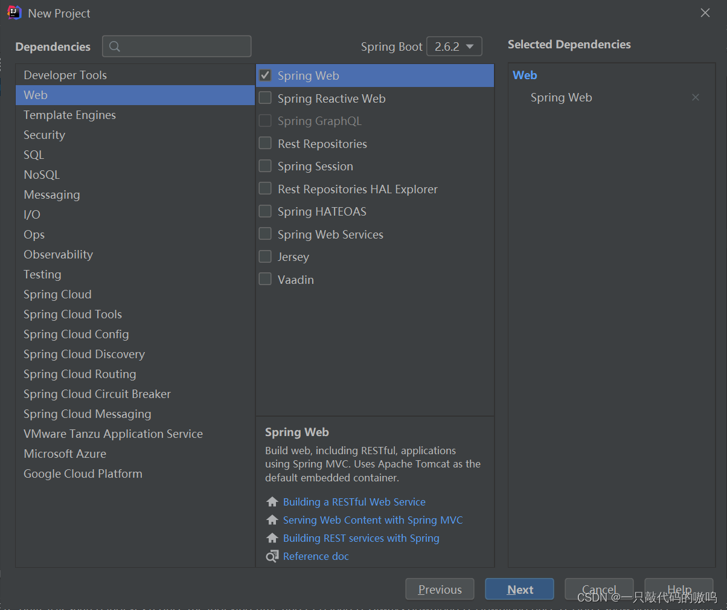The height and width of the screenshot is (610, 727).
Task: Select the Web category
Action: pos(135,95)
